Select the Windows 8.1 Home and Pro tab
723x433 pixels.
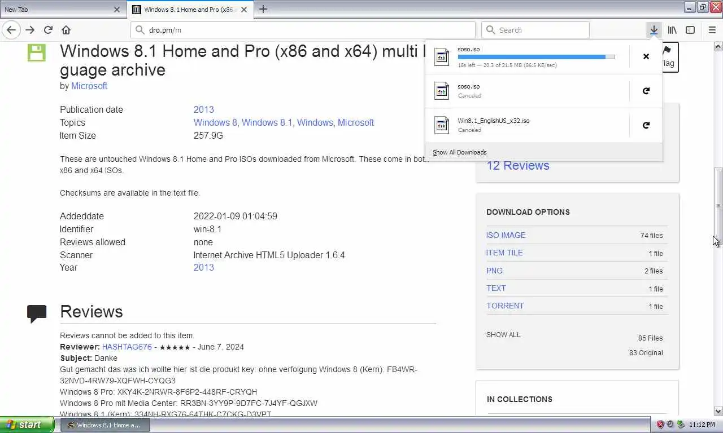191,10
